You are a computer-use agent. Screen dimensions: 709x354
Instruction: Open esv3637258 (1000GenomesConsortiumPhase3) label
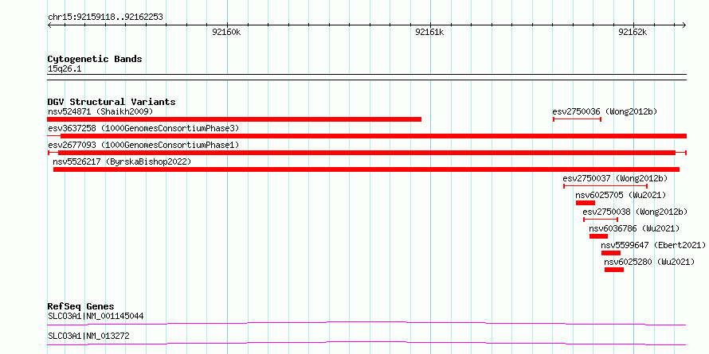(x=143, y=128)
